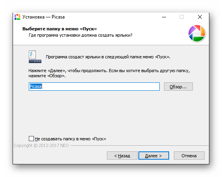
Task: Click the Picasa folder name field
Action: click(94, 86)
